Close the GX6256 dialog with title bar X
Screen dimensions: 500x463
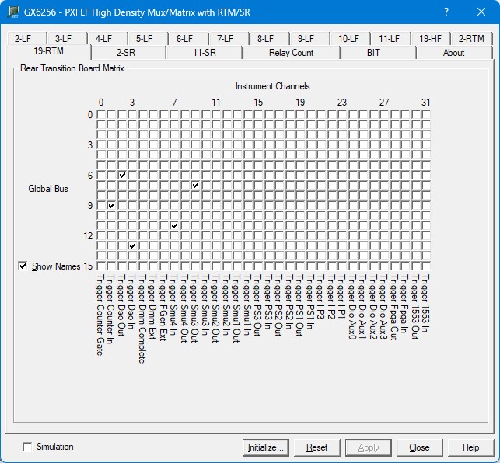point(481,12)
